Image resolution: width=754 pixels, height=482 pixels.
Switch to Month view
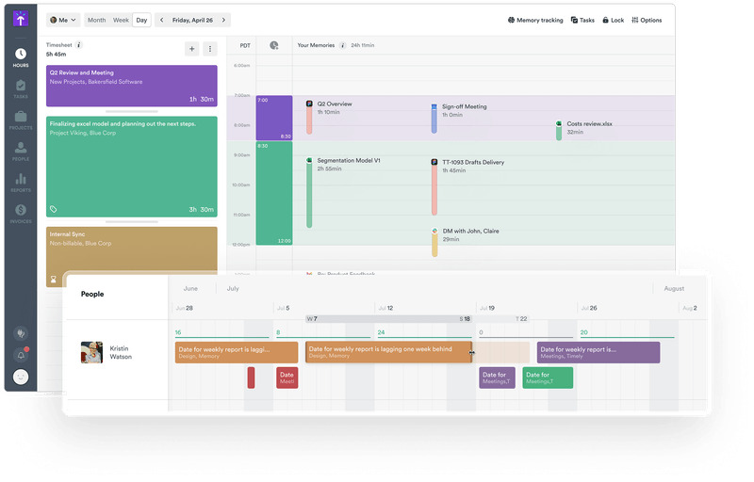[x=96, y=20]
